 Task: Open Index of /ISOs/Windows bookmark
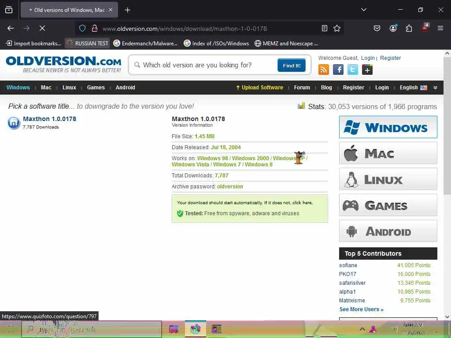(216, 44)
